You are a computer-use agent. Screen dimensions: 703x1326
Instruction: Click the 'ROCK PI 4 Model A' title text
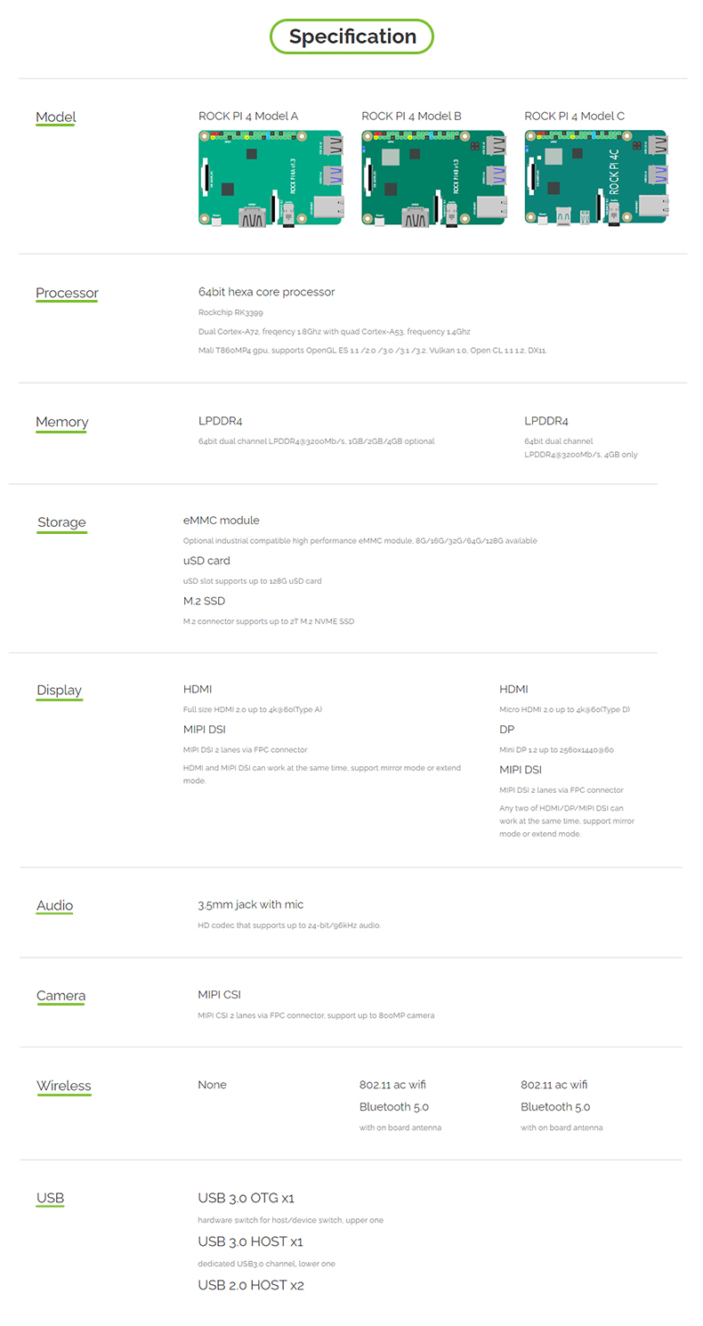248,116
